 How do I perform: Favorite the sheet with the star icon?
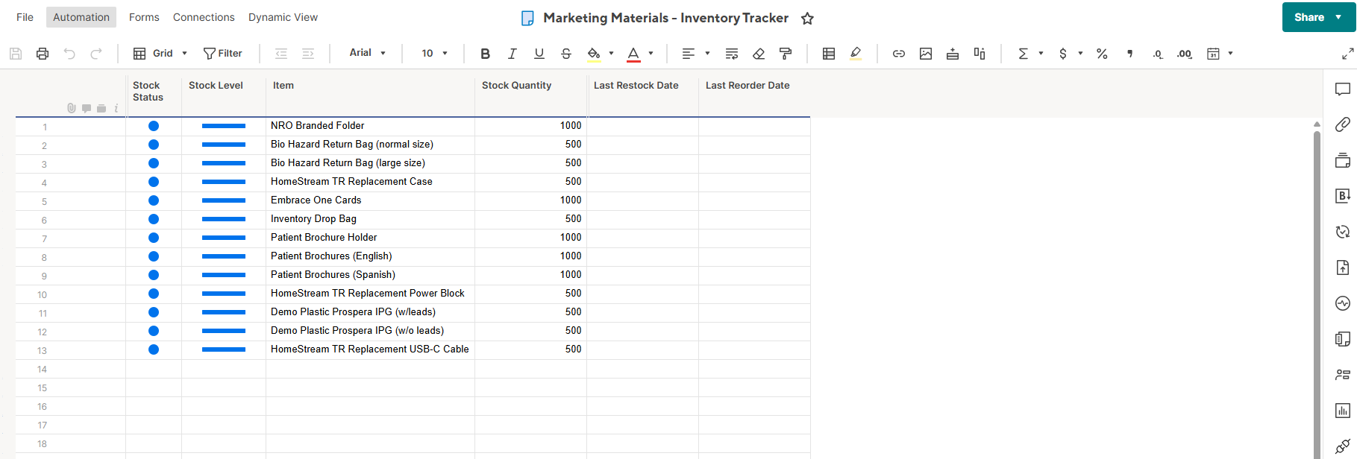pyautogui.click(x=807, y=19)
